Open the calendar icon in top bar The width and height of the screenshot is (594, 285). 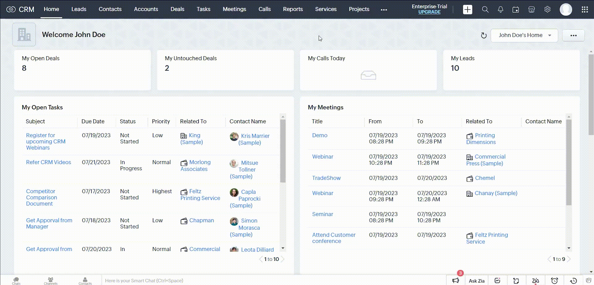515,10
